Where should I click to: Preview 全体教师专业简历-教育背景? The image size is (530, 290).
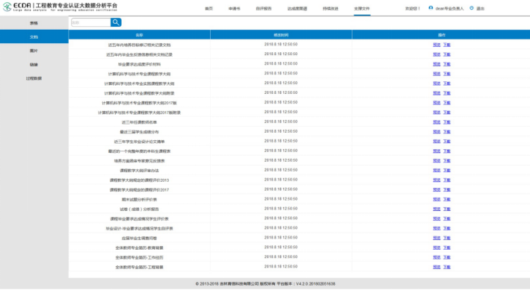[x=437, y=248]
